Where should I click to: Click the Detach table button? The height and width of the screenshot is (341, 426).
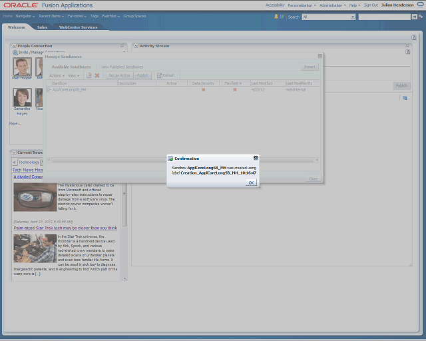(x=166, y=75)
